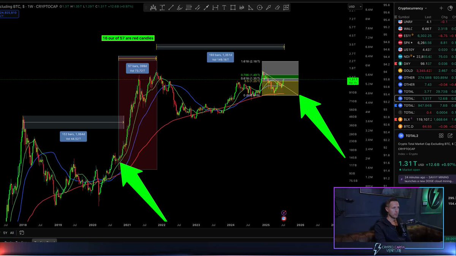Screen dimensions: 456x256
Task: Select the brush drawing tool
Action: tap(180, 8)
